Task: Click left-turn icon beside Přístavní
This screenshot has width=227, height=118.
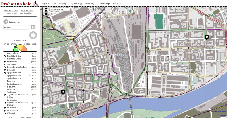Action: [5, 113]
